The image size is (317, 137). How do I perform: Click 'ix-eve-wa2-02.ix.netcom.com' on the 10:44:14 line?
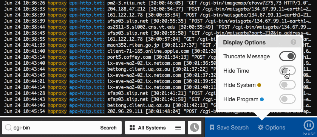pyautogui.click(x=144, y=87)
